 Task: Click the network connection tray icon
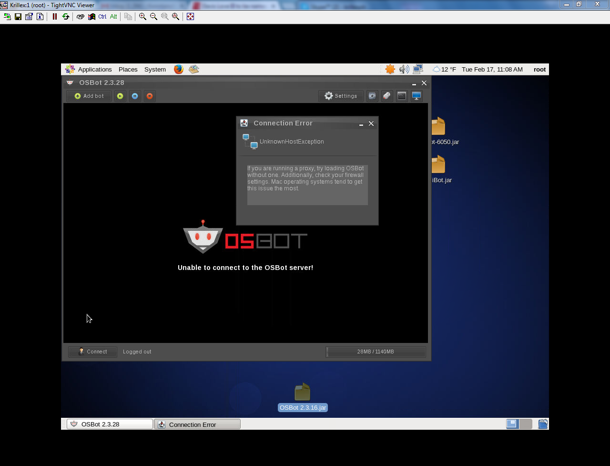(x=418, y=69)
